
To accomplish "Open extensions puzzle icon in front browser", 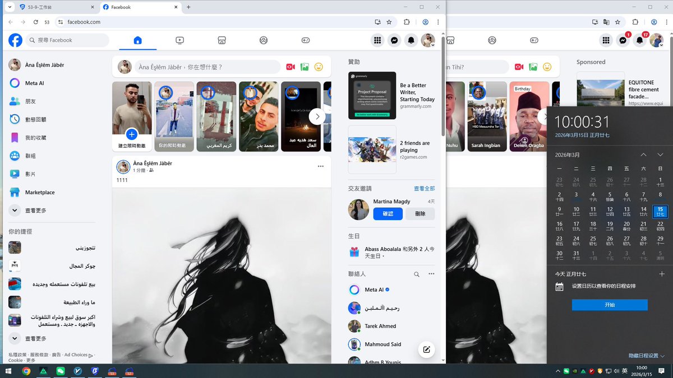I will pyautogui.click(x=407, y=22).
